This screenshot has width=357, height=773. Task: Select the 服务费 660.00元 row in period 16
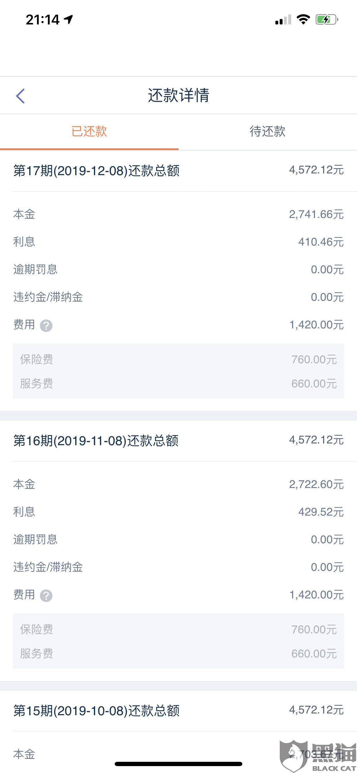[x=178, y=654]
